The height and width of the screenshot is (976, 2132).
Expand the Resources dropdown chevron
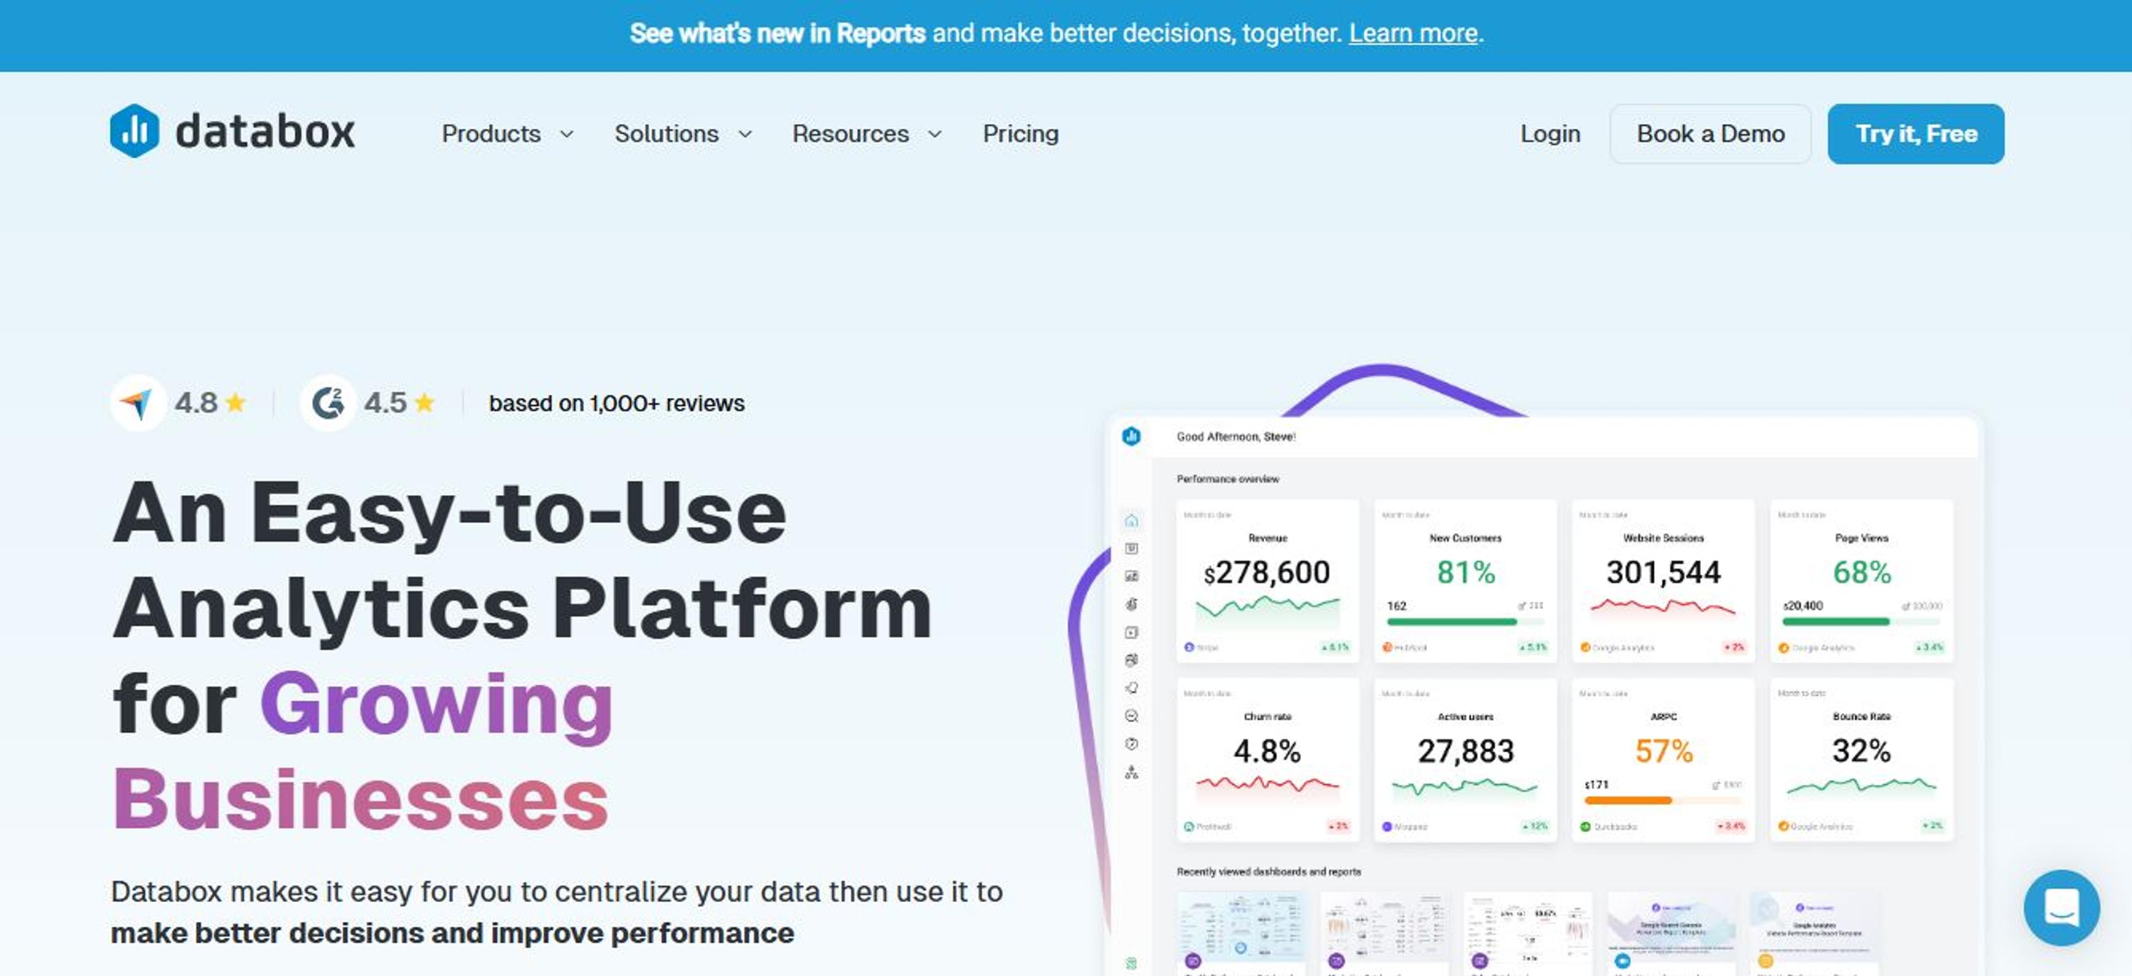[x=934, y=134]
